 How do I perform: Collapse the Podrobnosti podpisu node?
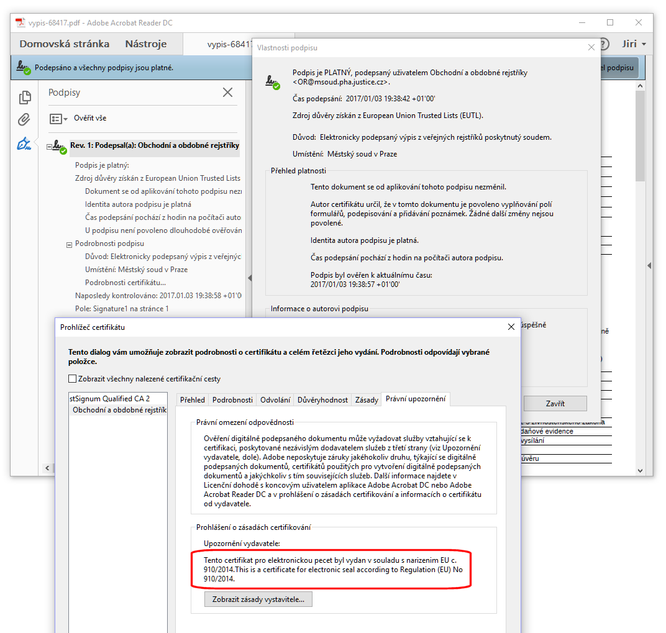(69, 245)
